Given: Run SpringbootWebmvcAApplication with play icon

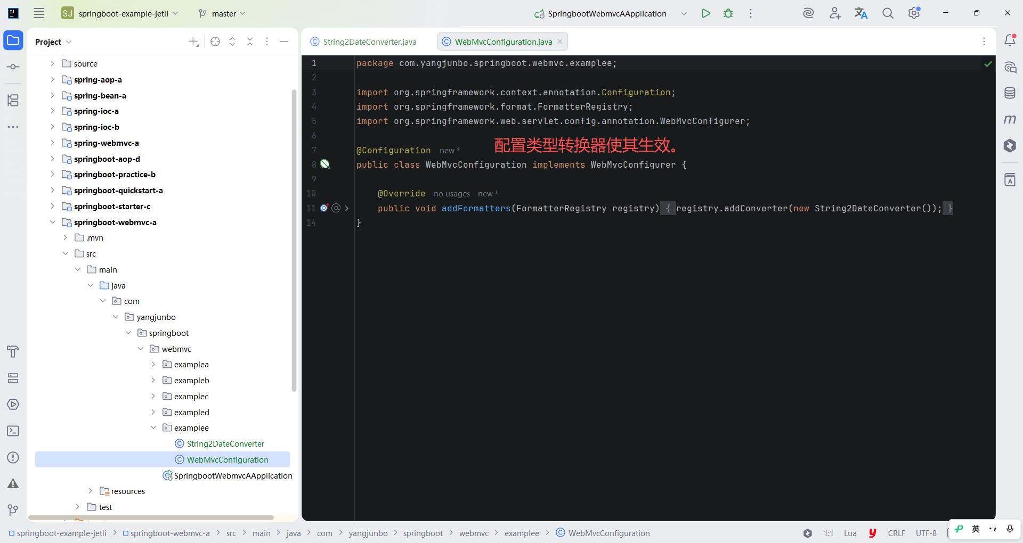Looking at the screenshot, I should (x=706, y=13).
